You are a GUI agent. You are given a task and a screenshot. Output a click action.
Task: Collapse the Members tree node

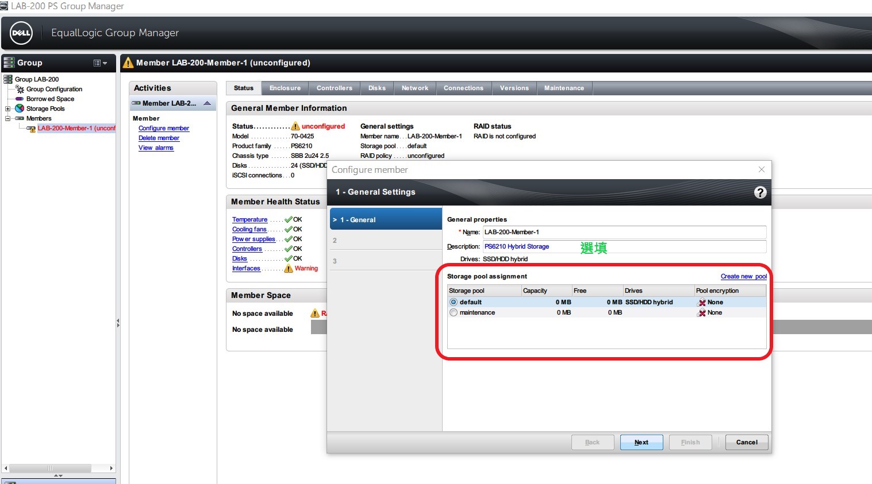[7, 118]
